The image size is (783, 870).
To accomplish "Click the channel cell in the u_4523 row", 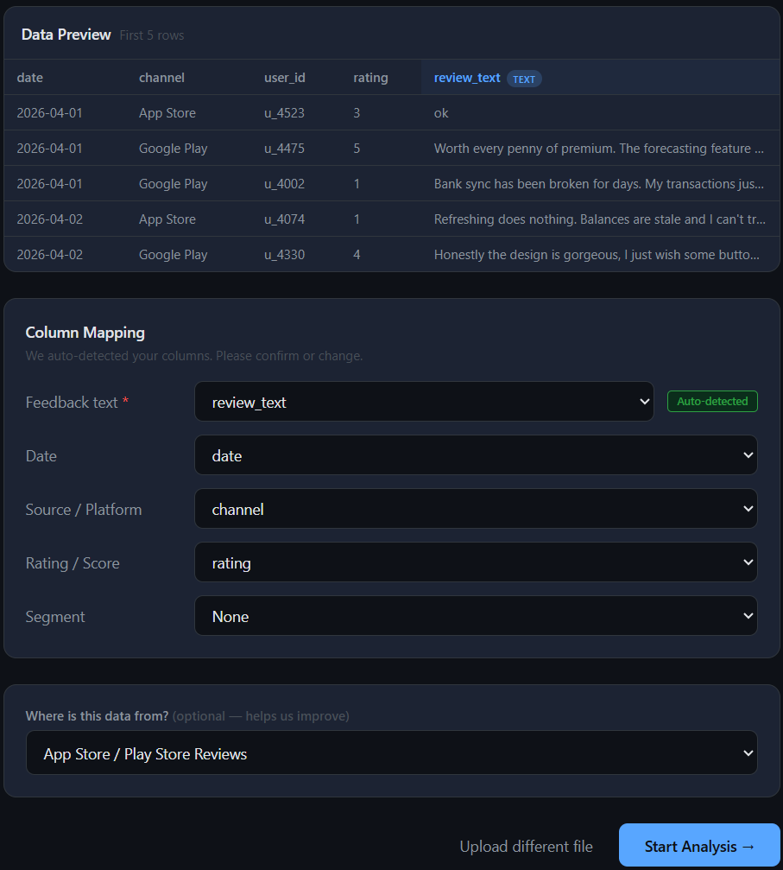I will 167,113.
